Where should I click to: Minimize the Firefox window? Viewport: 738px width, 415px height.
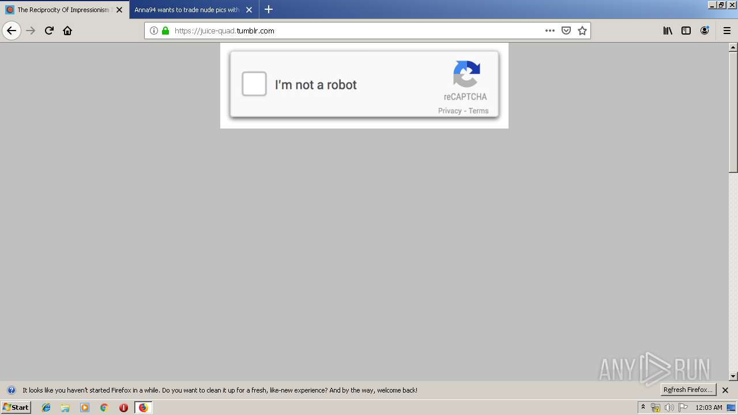pos(712,5)
